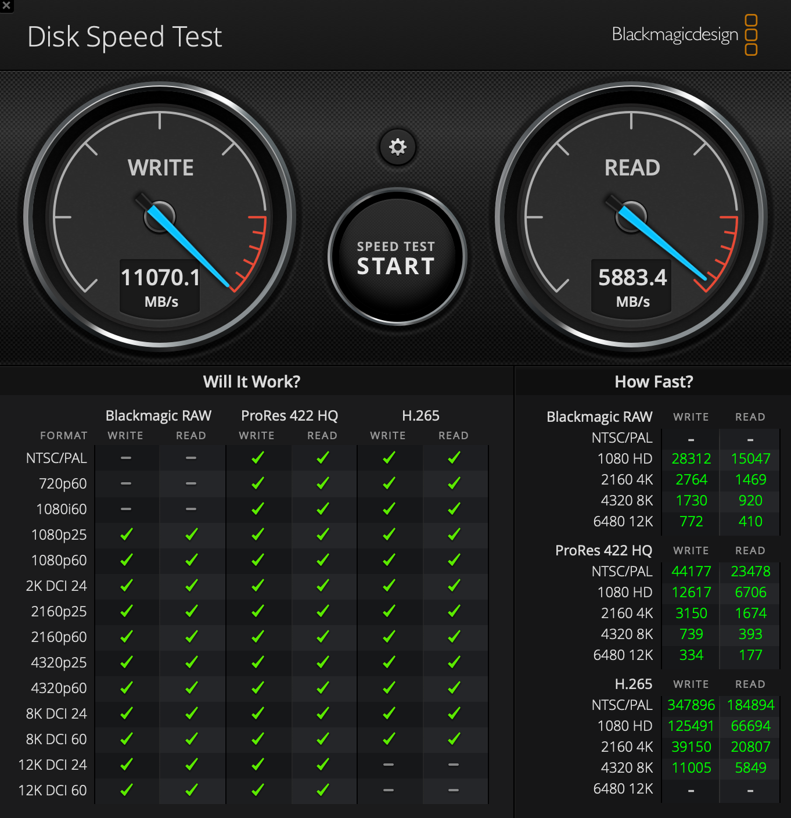Click the Disk Speed Test title
The height and width of the screenshot is (818, 791).
pyautogui.click(x=125, y=37)
